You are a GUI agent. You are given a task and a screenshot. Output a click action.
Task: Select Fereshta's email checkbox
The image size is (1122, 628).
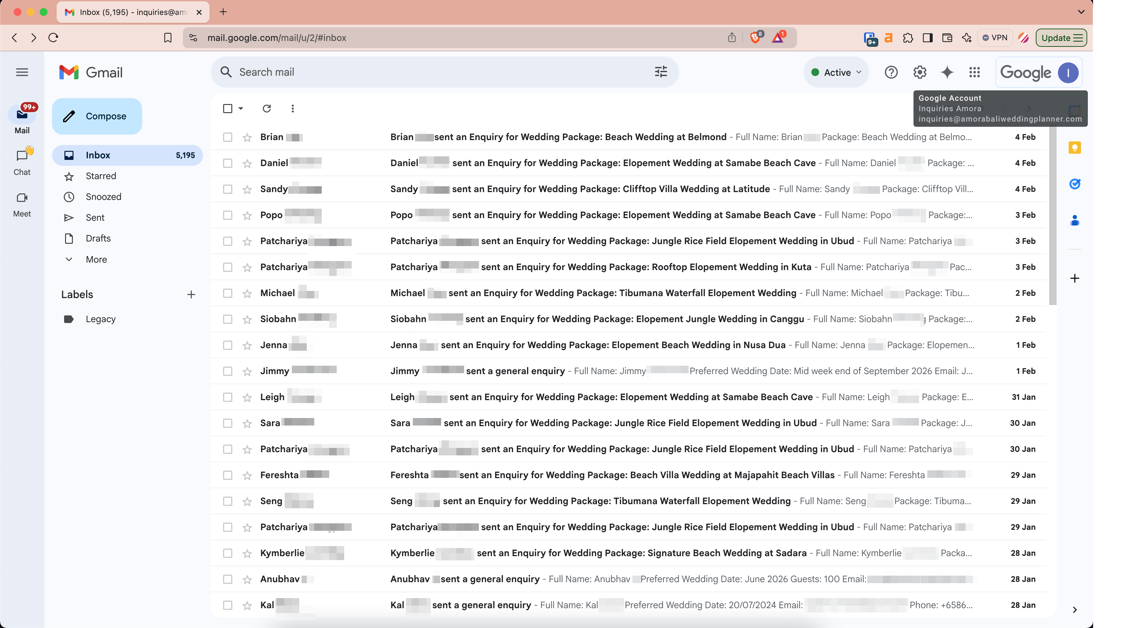pos(227,475)
